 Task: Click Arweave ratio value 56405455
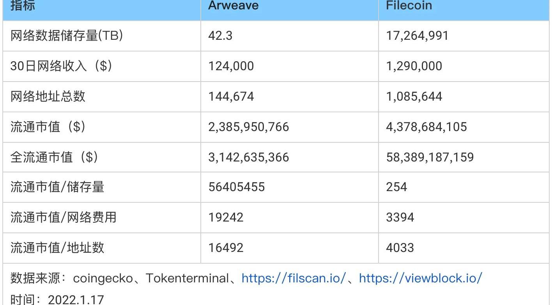236,187
